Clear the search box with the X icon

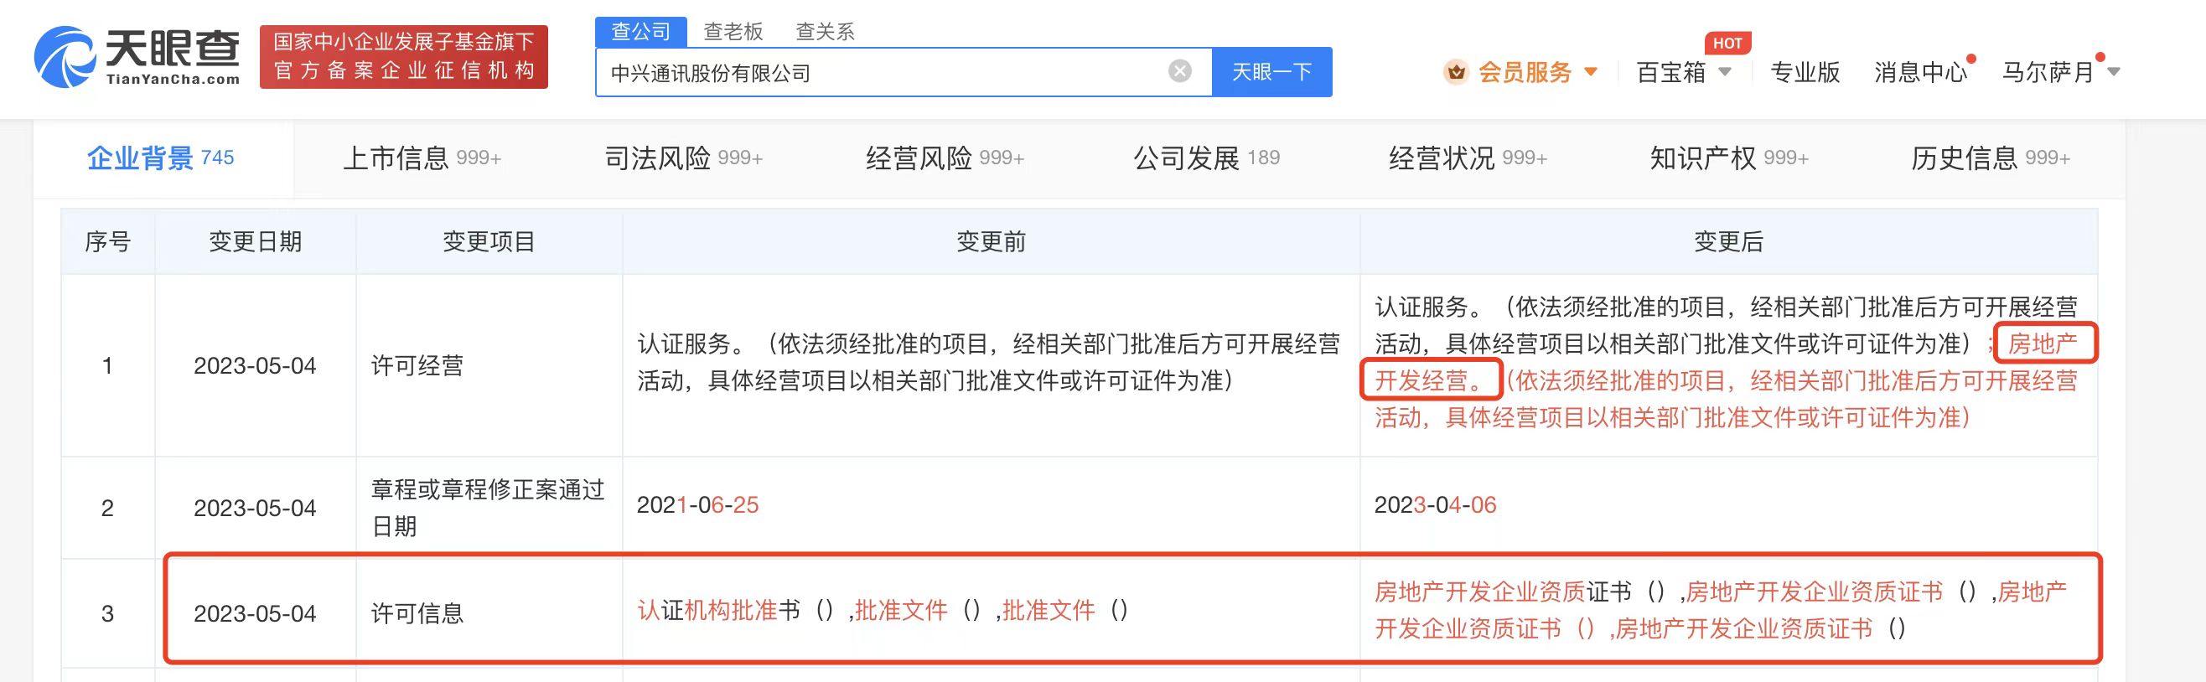click(1179, 71)
